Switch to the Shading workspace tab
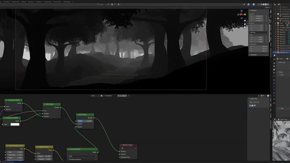 (x=24, y=2)
